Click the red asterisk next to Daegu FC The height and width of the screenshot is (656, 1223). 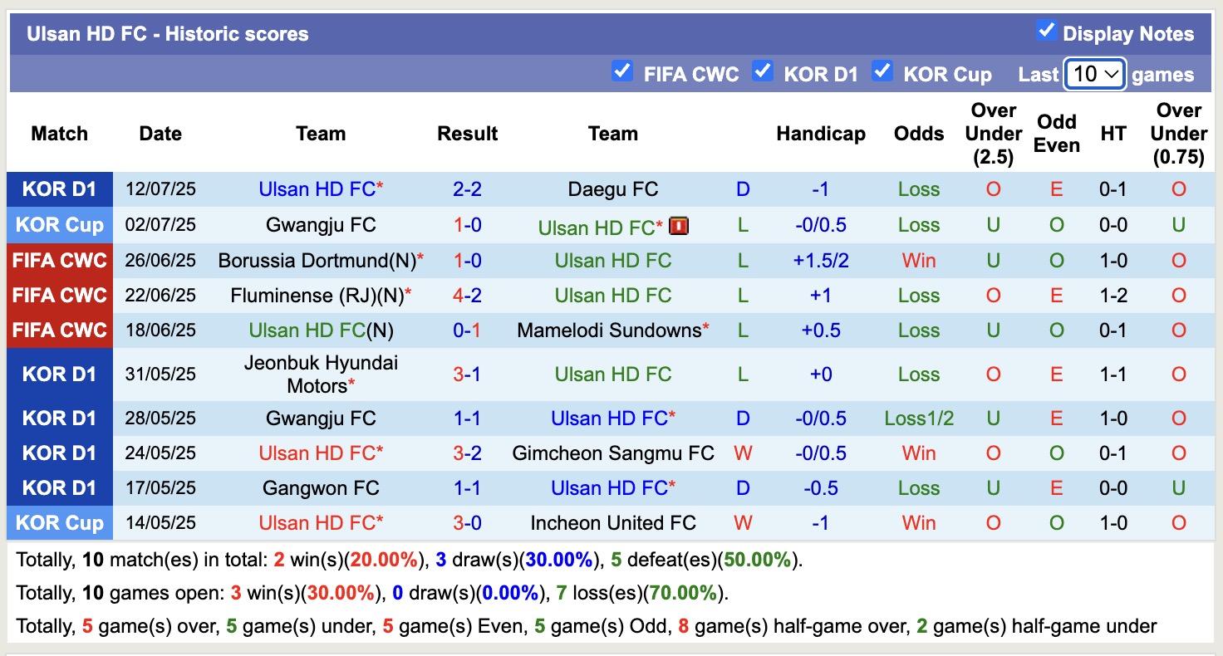pos(379,184)
